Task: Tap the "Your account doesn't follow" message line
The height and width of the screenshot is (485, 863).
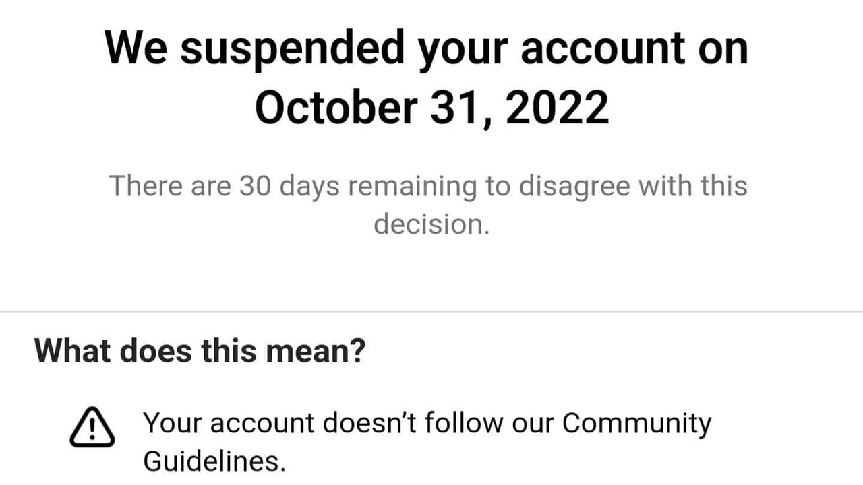Action: (x=427, y=424)
